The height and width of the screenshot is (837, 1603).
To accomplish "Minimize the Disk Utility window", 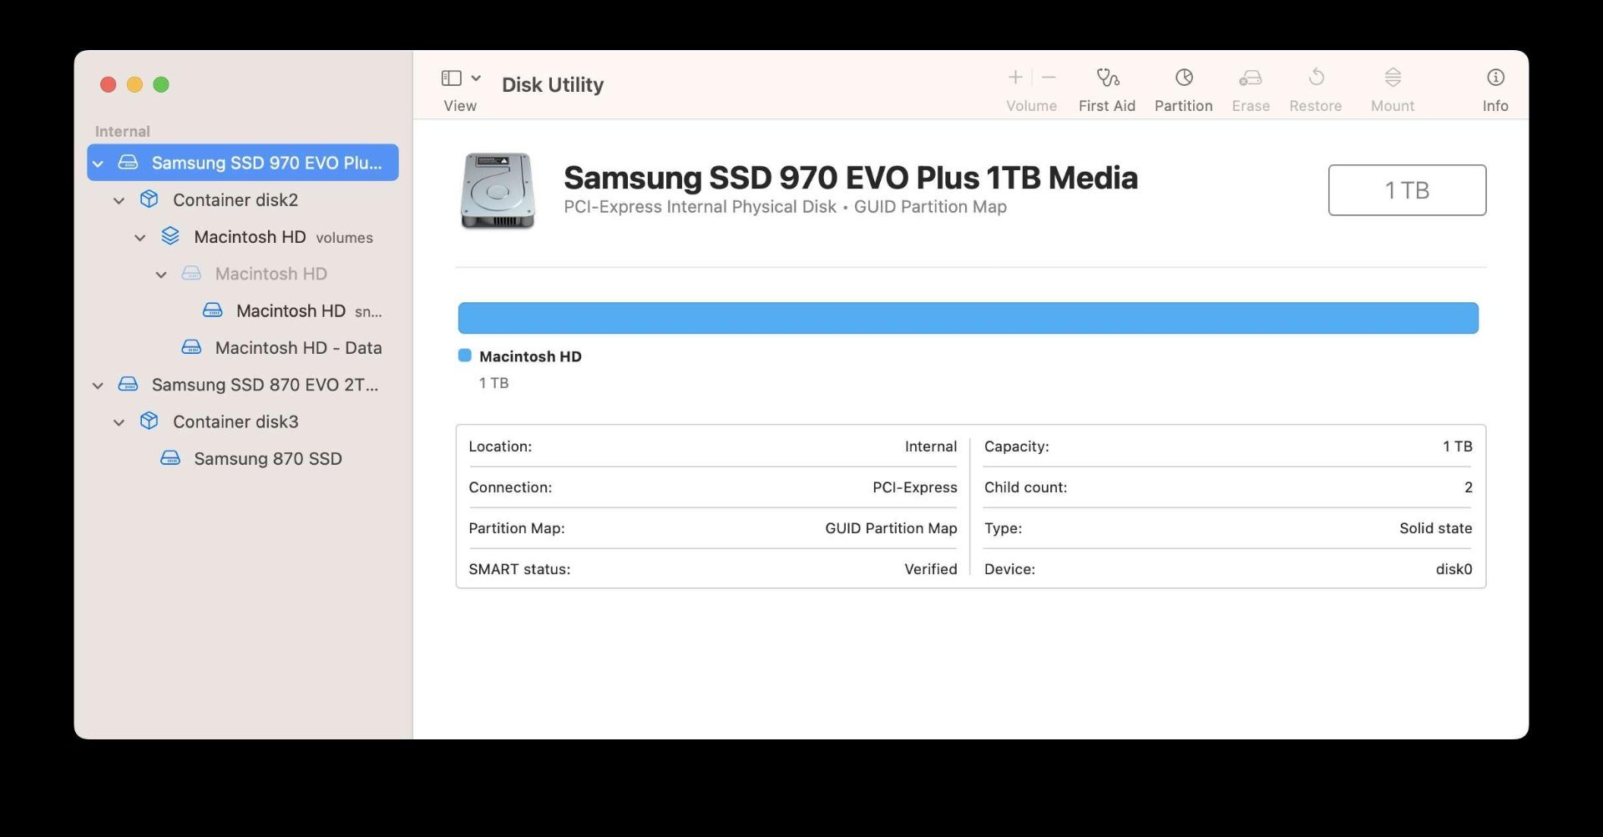I will point(134,84).
